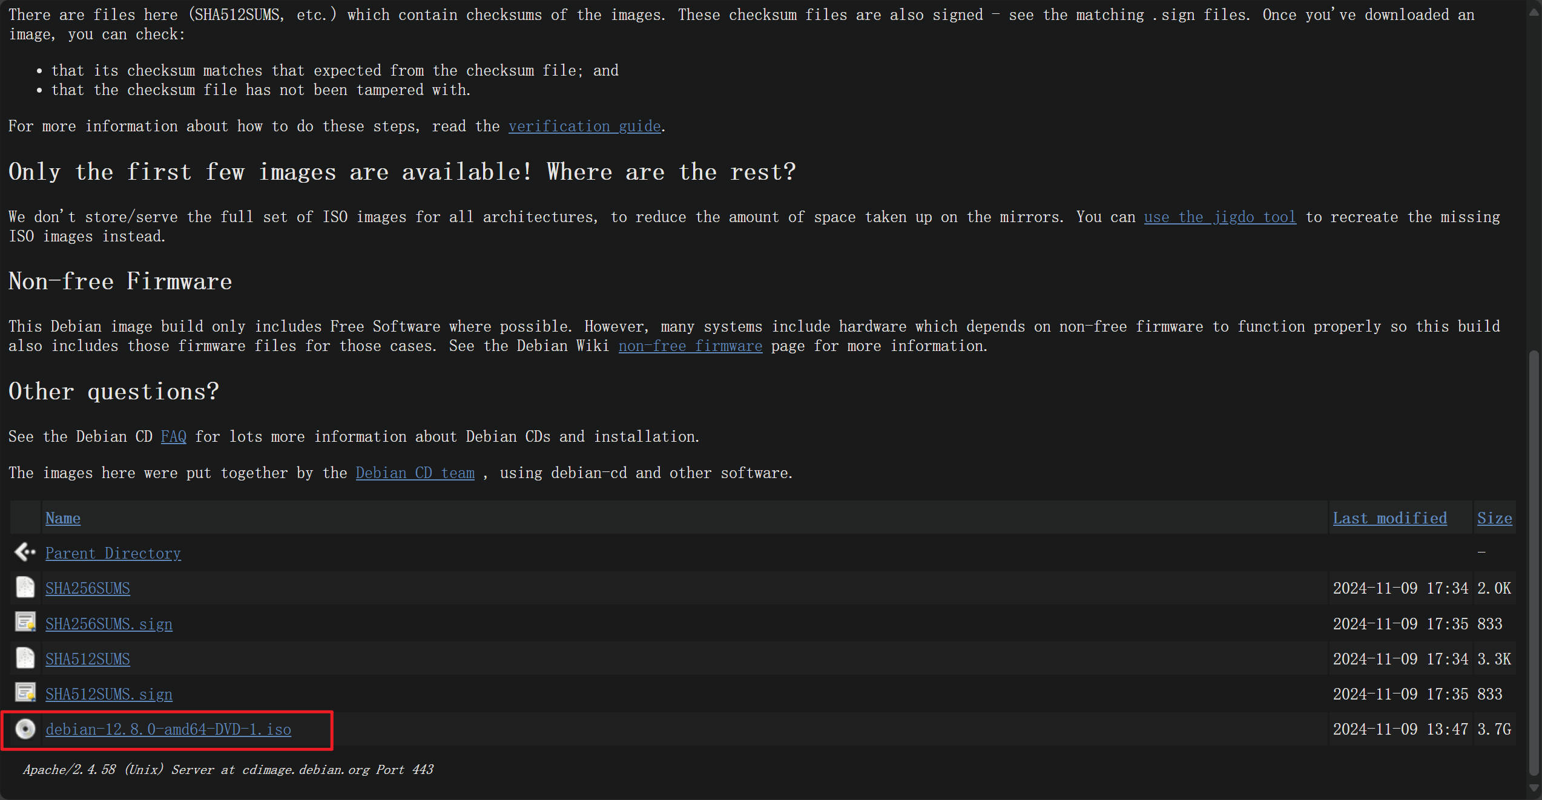Open the SHA256SUMS file link
The width and height of the screenshot is (1542, 800).
point(88,588)
